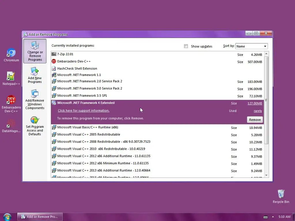Image resolution: width=295 pixels, height=221 pixels.
Task: Click the .NET Framework 2.0 Service Pack 2 icon
Action: pos(54,81)
